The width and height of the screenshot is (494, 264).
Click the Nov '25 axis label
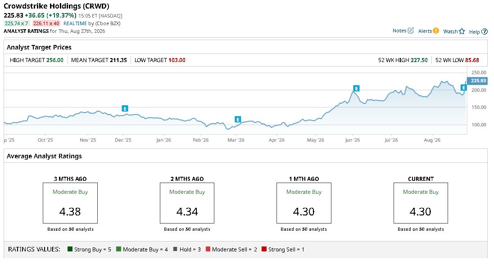[x=88, y=140]
